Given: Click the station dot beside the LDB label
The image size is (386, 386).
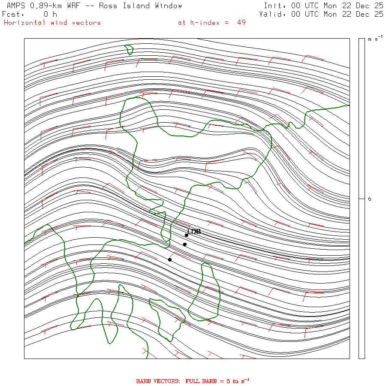Looking at the screenshot, I should 187,235.
